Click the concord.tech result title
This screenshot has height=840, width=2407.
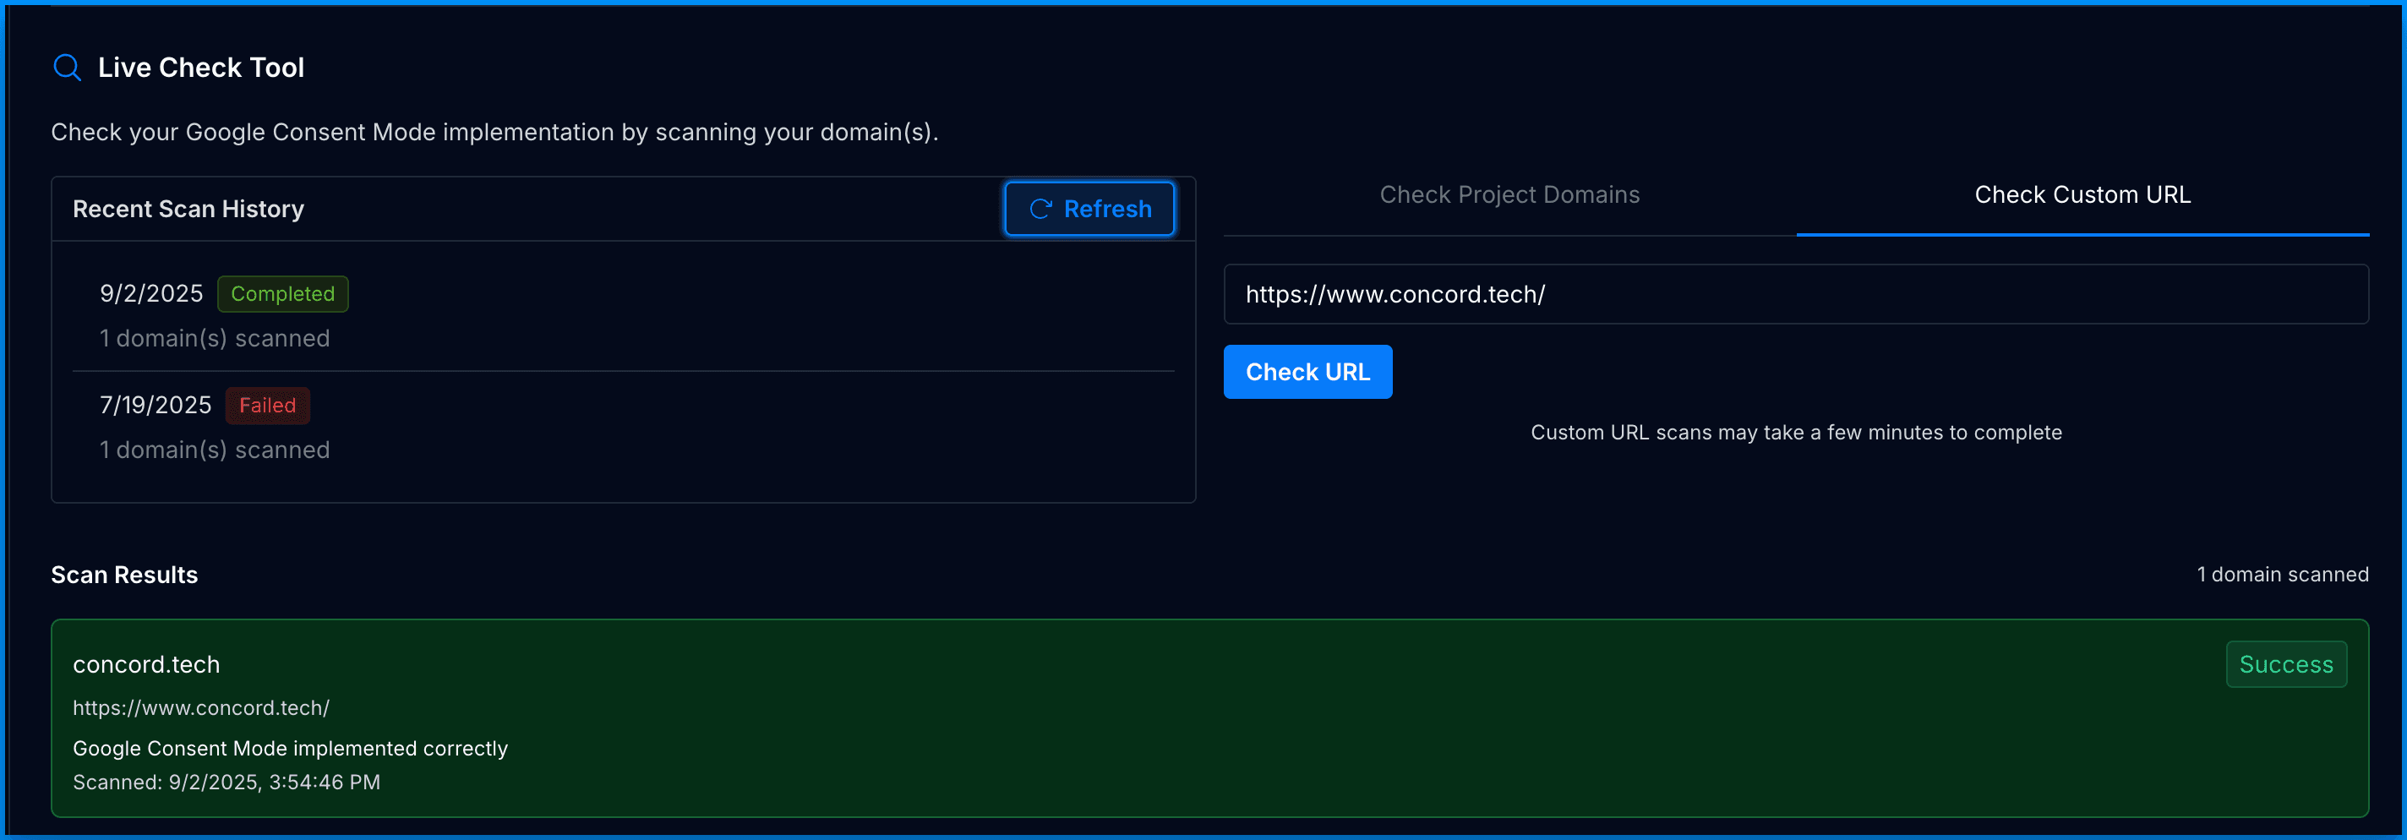click(147, 664)
